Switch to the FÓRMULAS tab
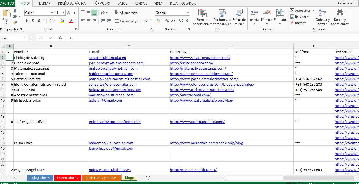 (x=101, y=3)
